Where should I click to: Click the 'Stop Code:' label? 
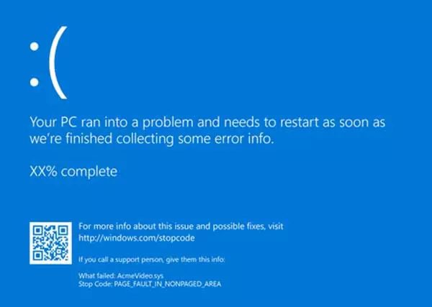[x=95, y=283]
